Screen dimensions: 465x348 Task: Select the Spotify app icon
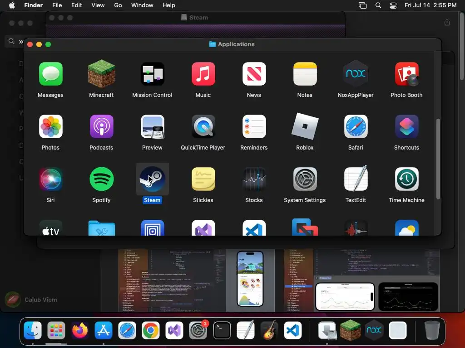tap(101, 179)
